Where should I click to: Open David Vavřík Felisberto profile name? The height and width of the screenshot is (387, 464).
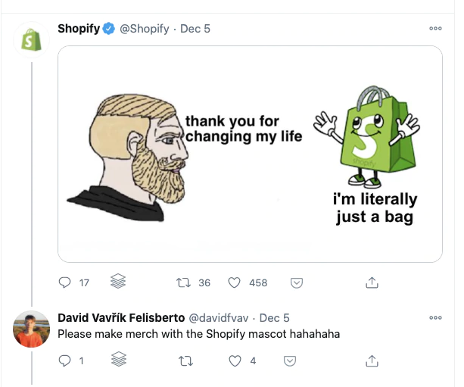[120, 318]
